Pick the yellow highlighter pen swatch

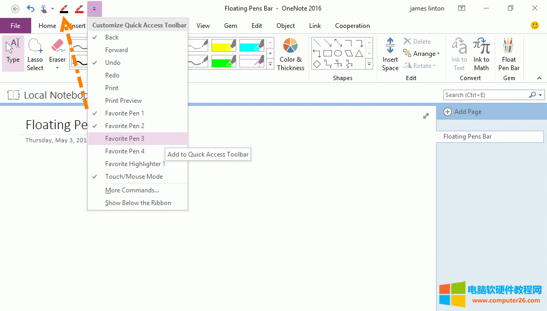coord(224,46)
